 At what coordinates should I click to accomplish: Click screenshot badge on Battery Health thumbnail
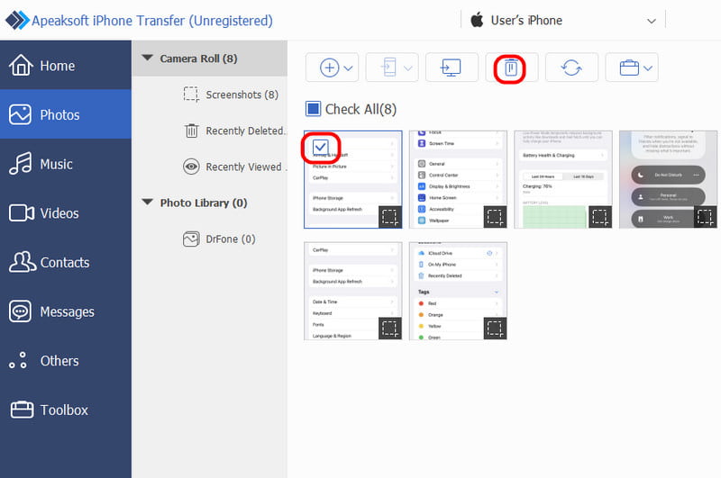tap(600, 217)
